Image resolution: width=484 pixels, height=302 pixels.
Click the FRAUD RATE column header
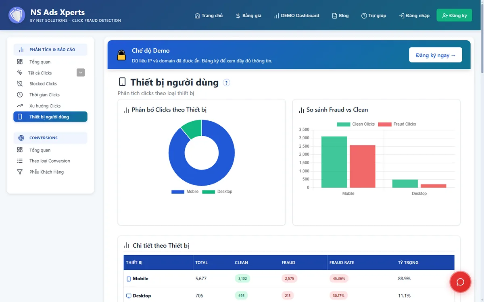pos(342,263)
